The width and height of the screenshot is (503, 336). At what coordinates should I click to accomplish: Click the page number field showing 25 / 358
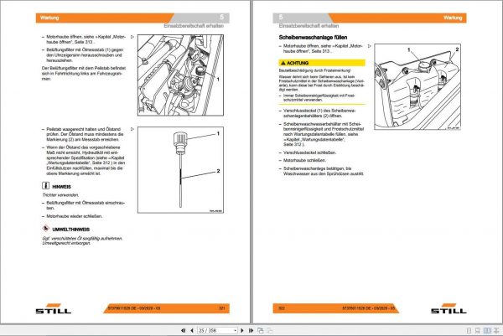tap(215, 330)
